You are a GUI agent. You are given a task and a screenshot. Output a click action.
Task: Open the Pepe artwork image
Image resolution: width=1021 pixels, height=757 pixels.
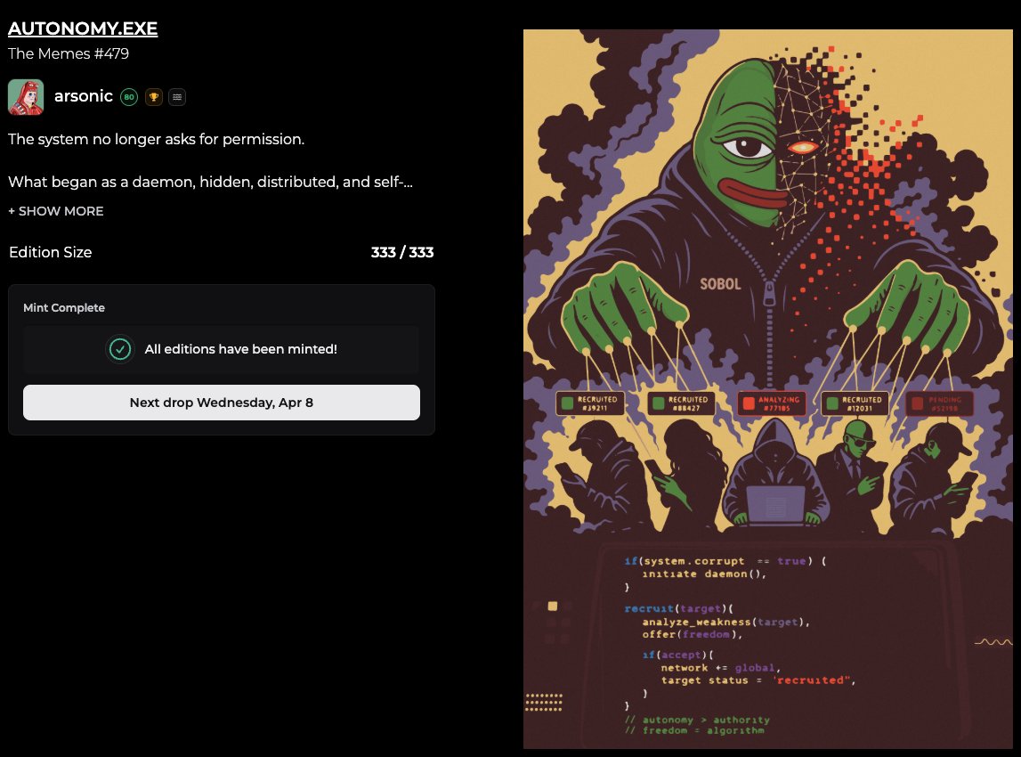click(768, 389)
